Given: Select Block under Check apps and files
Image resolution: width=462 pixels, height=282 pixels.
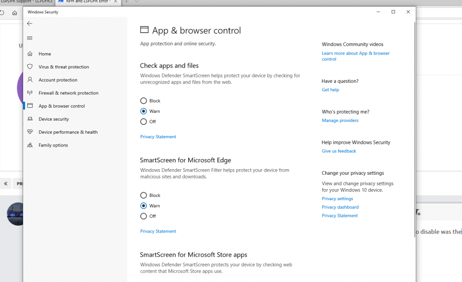Looking at the screenshot, I should pyautogui.click(x=144, y=101).
